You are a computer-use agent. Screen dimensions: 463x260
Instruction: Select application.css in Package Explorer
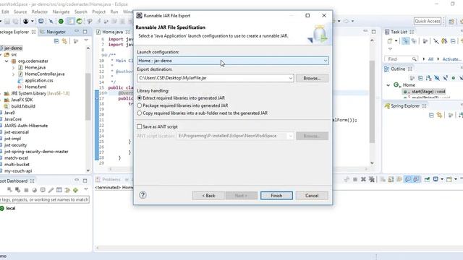pos(39,80)
